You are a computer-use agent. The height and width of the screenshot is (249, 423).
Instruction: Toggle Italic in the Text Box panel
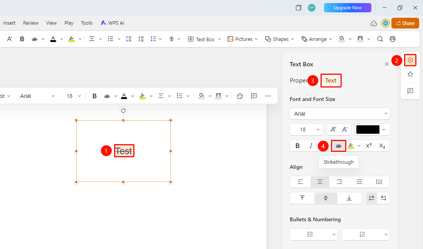click(x=311, y=146)
